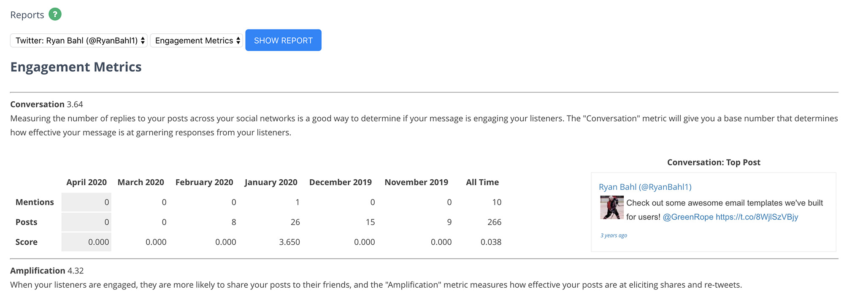Click the SHOW REPORT button

283,40
